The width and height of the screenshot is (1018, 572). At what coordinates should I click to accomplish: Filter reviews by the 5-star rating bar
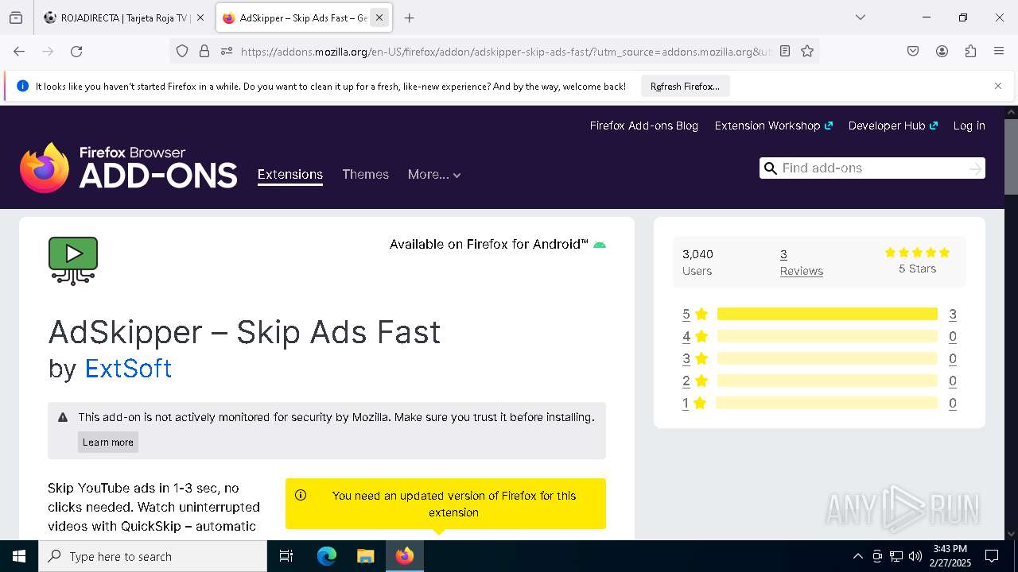coord(827,314)
